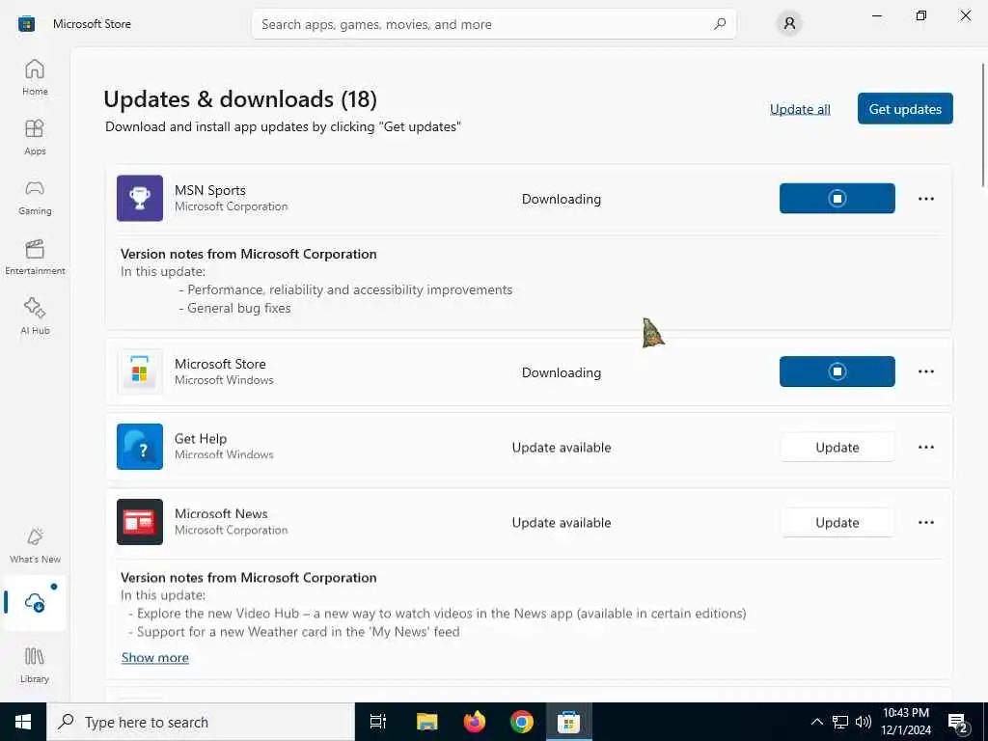Click the user profile icon

coord(789,24)
